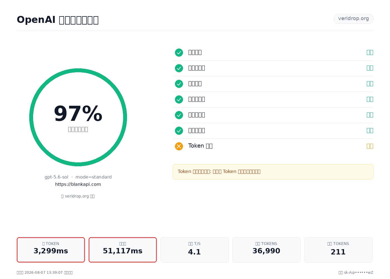Click the fifth green checkmark icon from top
Image resolution: width=390 pixels, height=279 pixels.
pyautogui.click(x=179, y=115)
